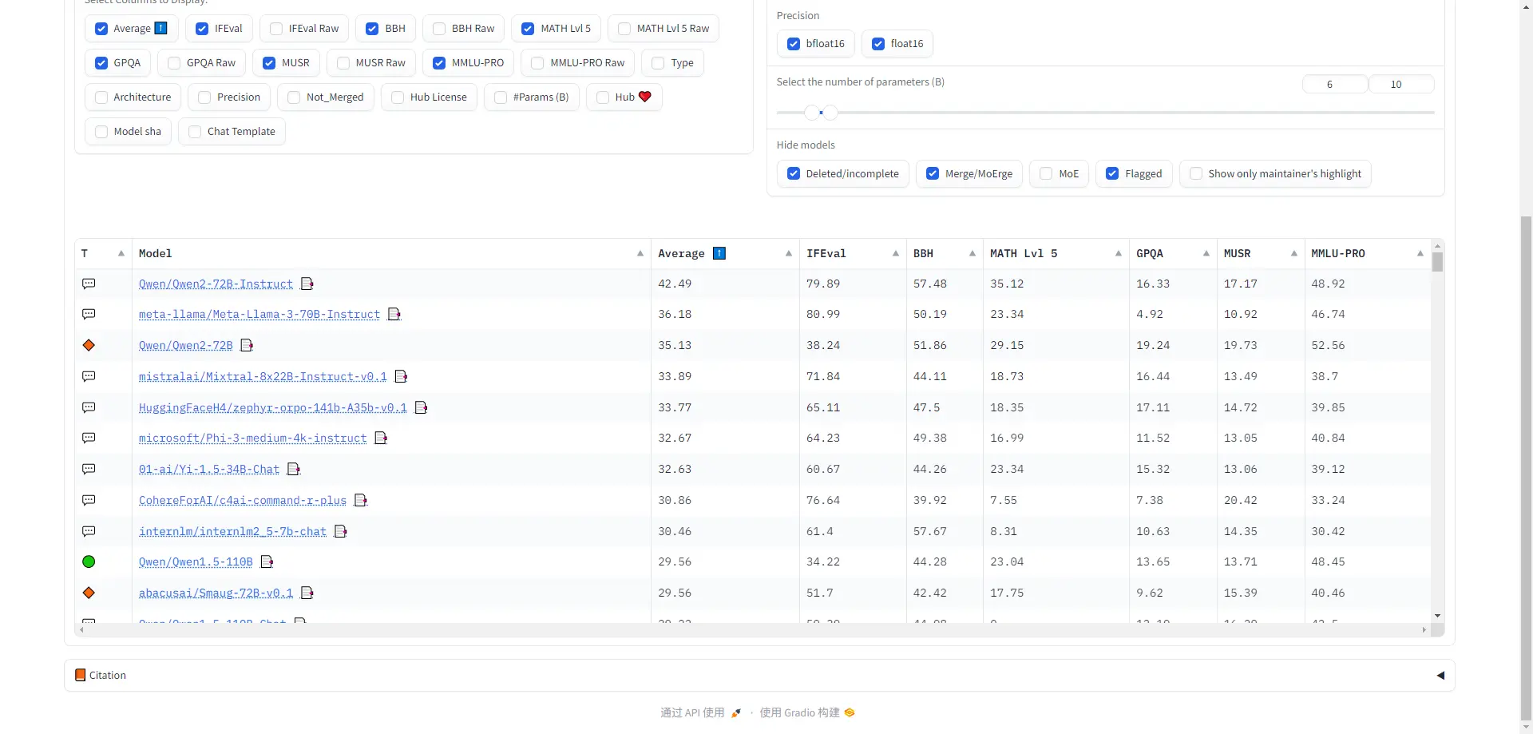Uncheck the Flagged hide models checkbox
The image size is (1533, 734).
(x=1112, y=174)
